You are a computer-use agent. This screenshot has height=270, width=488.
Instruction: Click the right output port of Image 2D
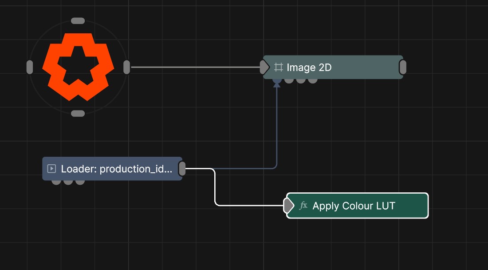coord(403,67)
